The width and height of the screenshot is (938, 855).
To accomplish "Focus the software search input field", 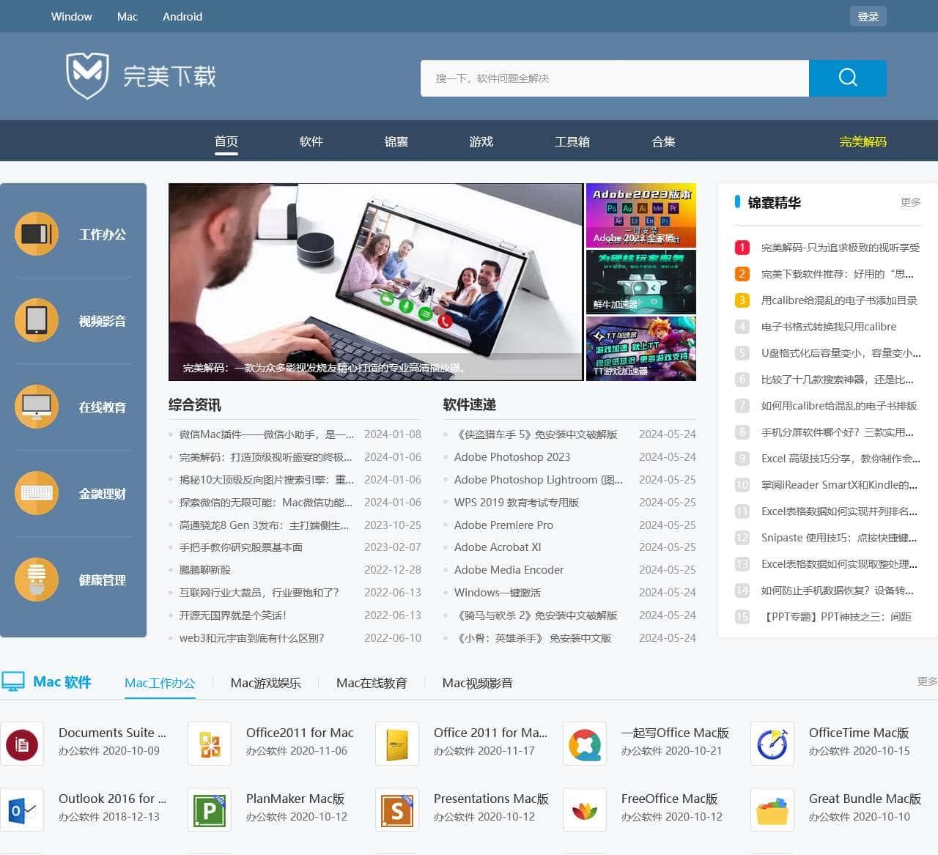I will [x=615, y=78].
